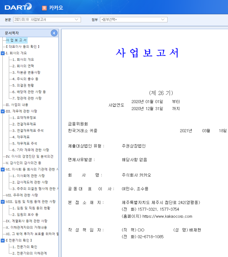Image resolution: width=228 pixels, height=257 pixels.
Task: Open X. 이해관계자와의 거래내용
Action: coord(27,227)
